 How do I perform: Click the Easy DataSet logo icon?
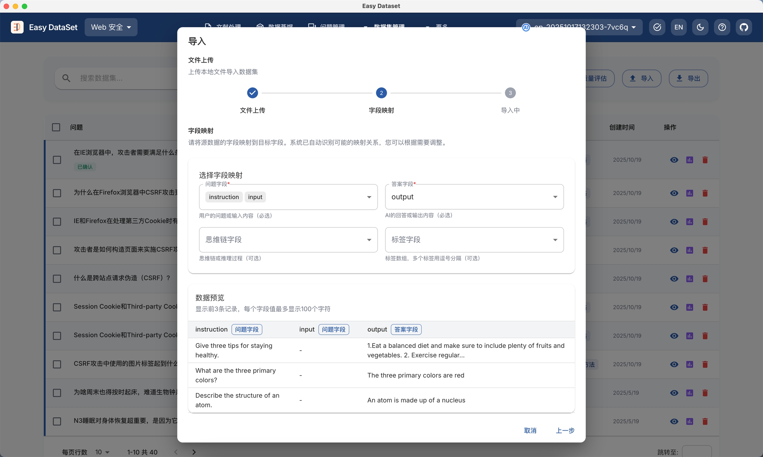[17, 27]
